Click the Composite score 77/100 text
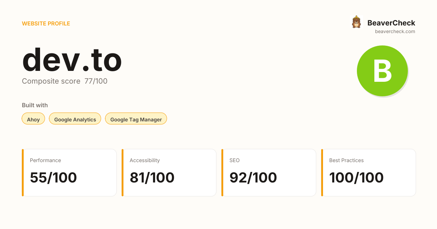This screenshot has width=437, height=229. click(x=65, y=81)
